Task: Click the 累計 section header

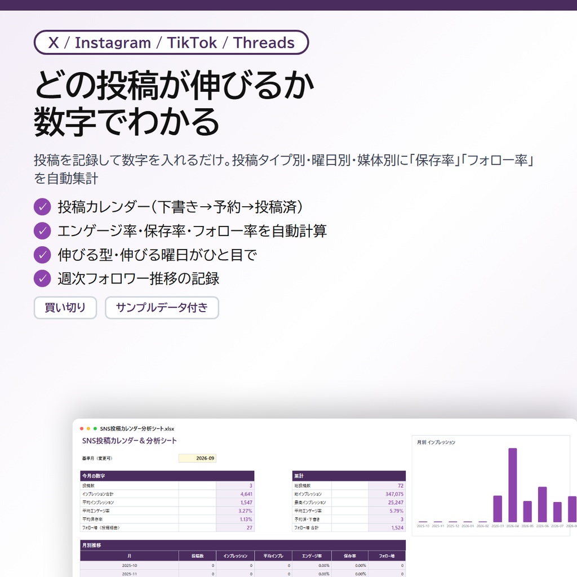Action: pyautogui.click(x=349, y=476)
